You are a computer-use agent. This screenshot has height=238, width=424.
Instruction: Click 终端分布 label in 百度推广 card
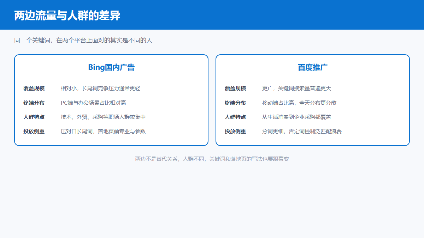tap(235, 103)
